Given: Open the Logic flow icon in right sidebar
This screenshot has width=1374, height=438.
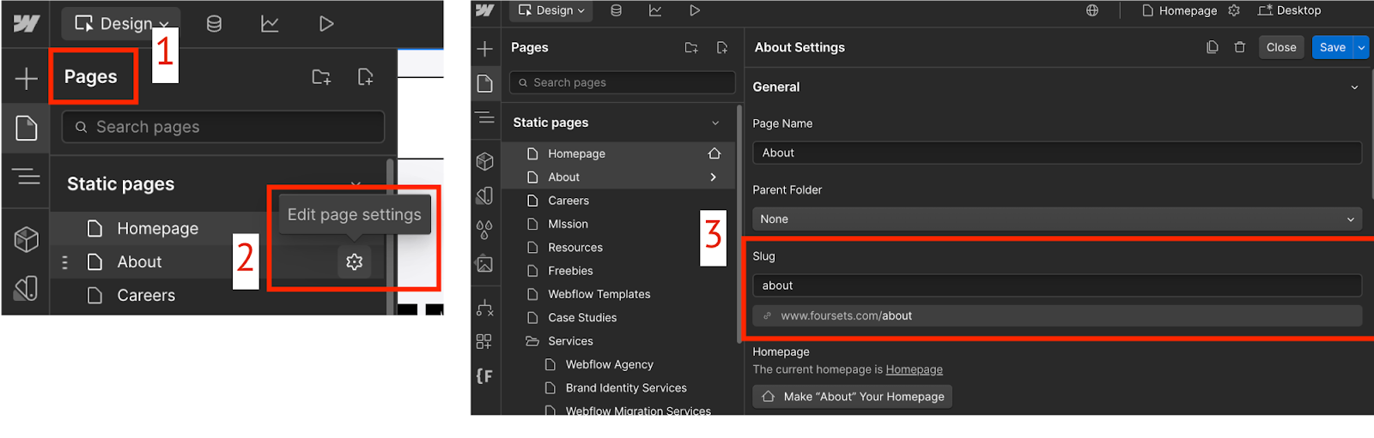Looking at the screenshot, I should point(484,307).
